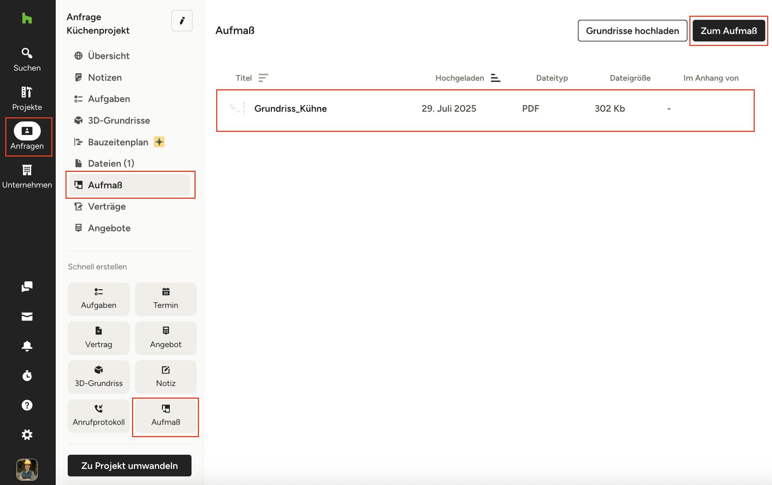The width and height of the screenshot is (772, 485).
Task: Open the time tracking stopwatch icon
Action: (27, 376)
